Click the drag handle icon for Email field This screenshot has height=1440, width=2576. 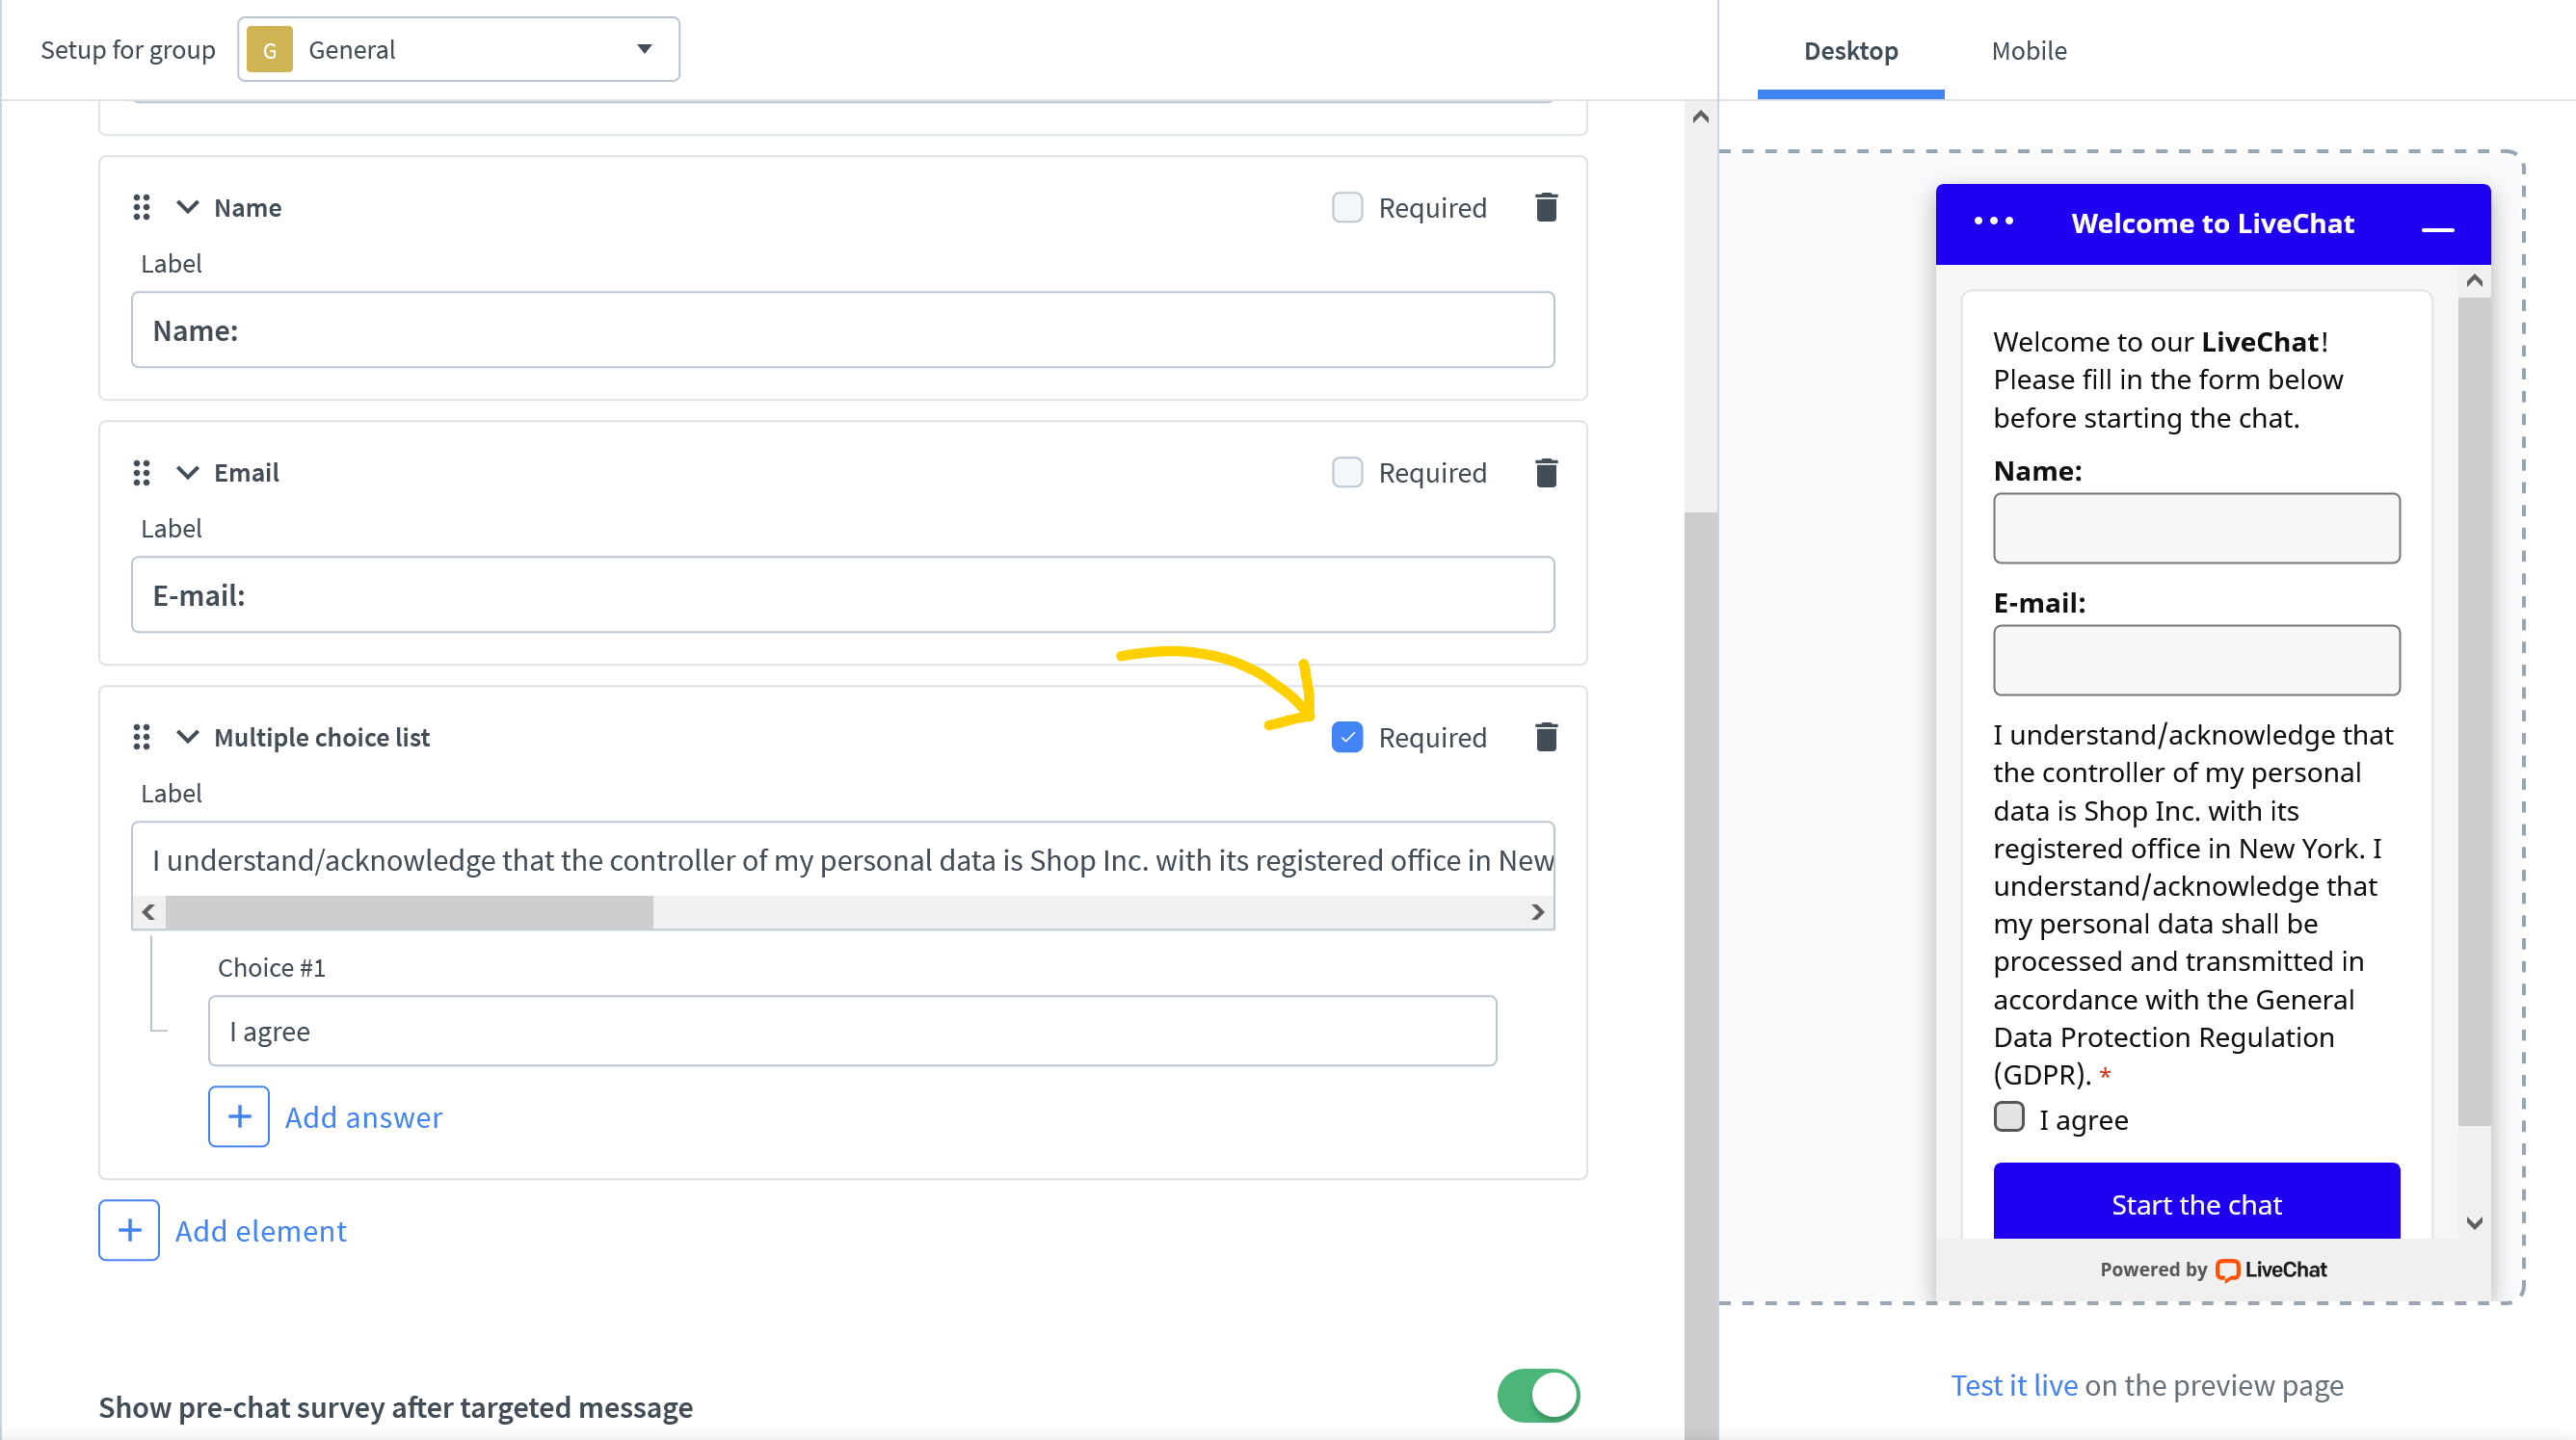144,472
